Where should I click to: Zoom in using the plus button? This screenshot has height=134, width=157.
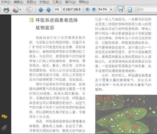pos(94,10)
